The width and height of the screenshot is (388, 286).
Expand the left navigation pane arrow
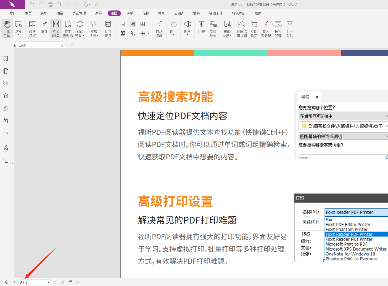12,164
